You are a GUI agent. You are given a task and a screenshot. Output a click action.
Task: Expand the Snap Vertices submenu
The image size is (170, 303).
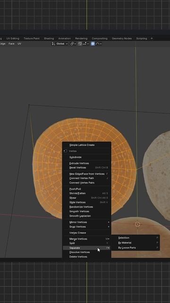[86, 227]
